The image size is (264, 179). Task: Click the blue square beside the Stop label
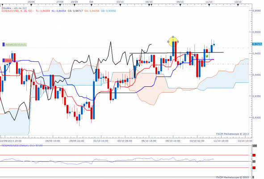coord(4,60)
